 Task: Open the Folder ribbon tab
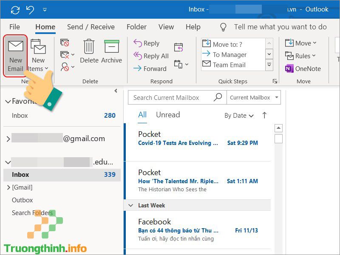coord(136,27)
